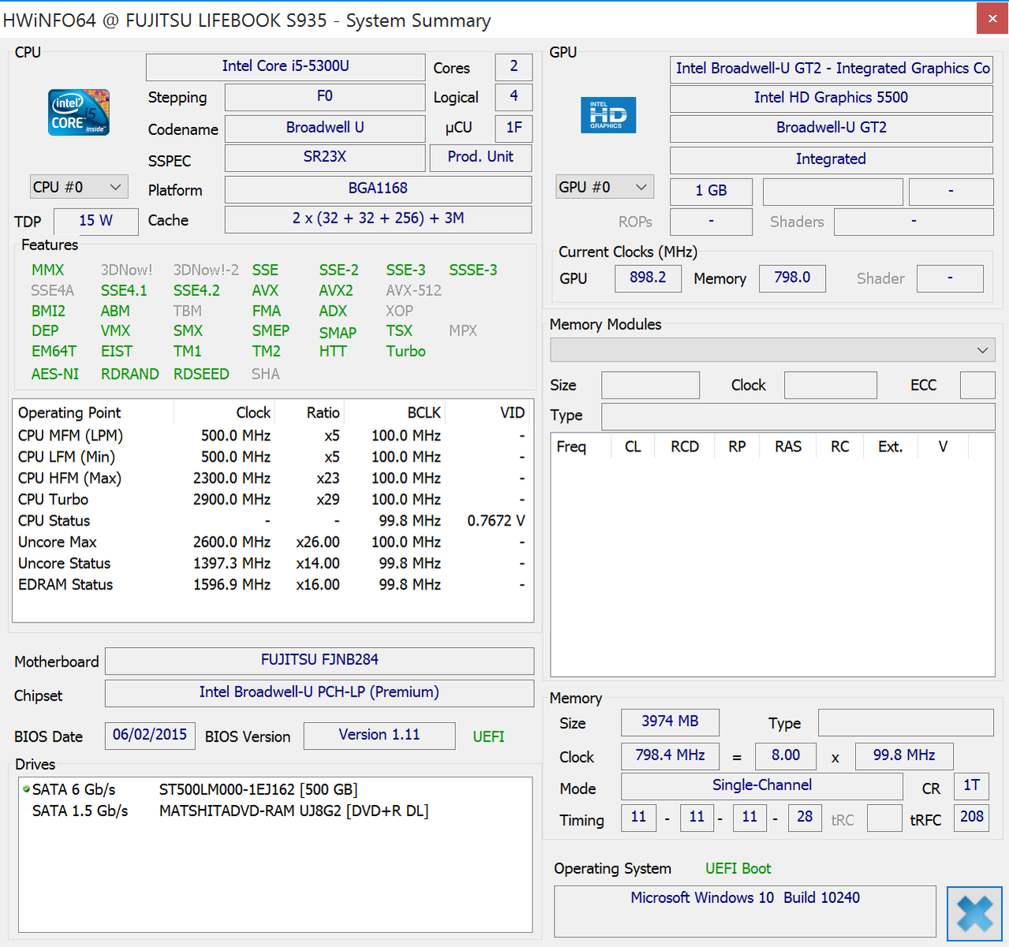The image size is (1009, 947).
Task: Select the Uncore Max row
Action: [x=272, y=542]
